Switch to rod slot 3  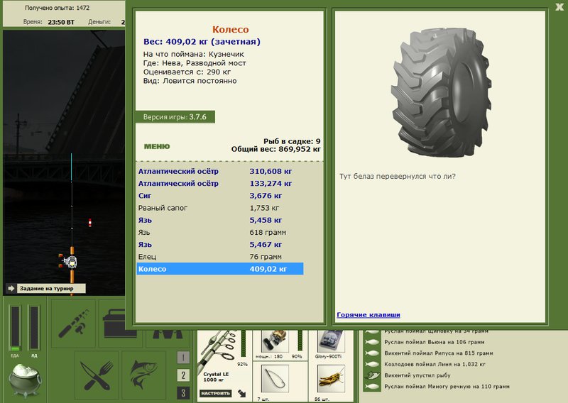(x=183, y=393)
